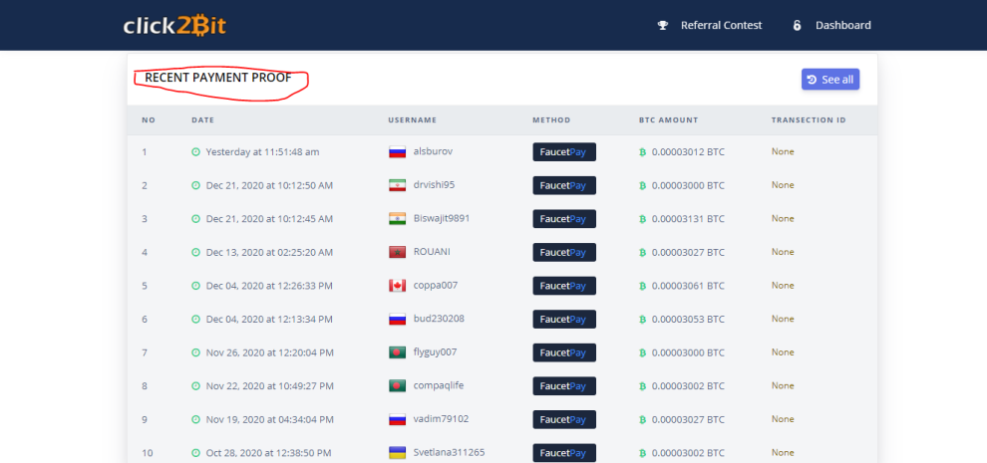The height and width of the screenshot is (463, 987).
Task: Click the bitcoin icon beside 0.00003012 BTC
Action: tap(643, 151)
